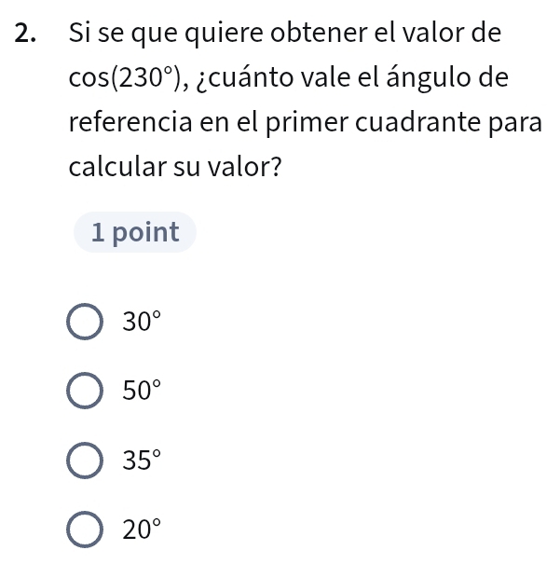Image resolution: width=560 pixels, height=564 pixels.
Task: Select the 30° radio button
Action: tap(84, 323)
